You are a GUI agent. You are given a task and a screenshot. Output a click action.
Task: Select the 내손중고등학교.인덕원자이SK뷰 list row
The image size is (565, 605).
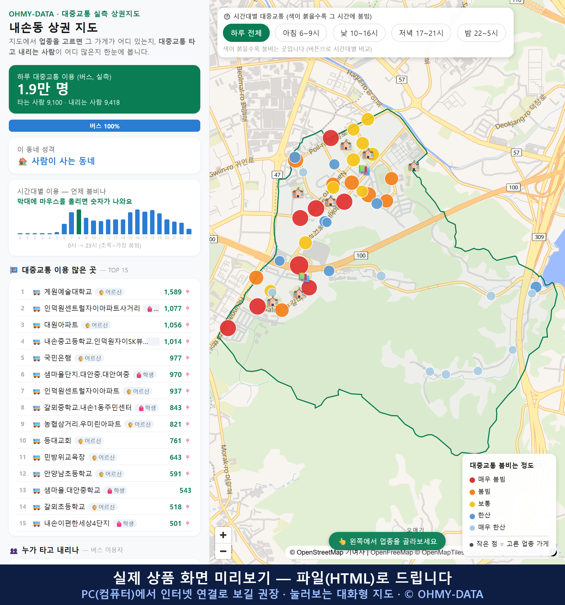105,342
